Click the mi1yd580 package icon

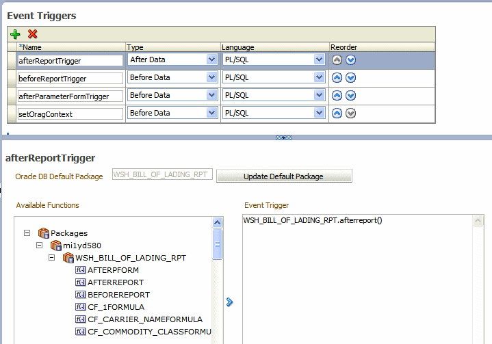point(56,246)
